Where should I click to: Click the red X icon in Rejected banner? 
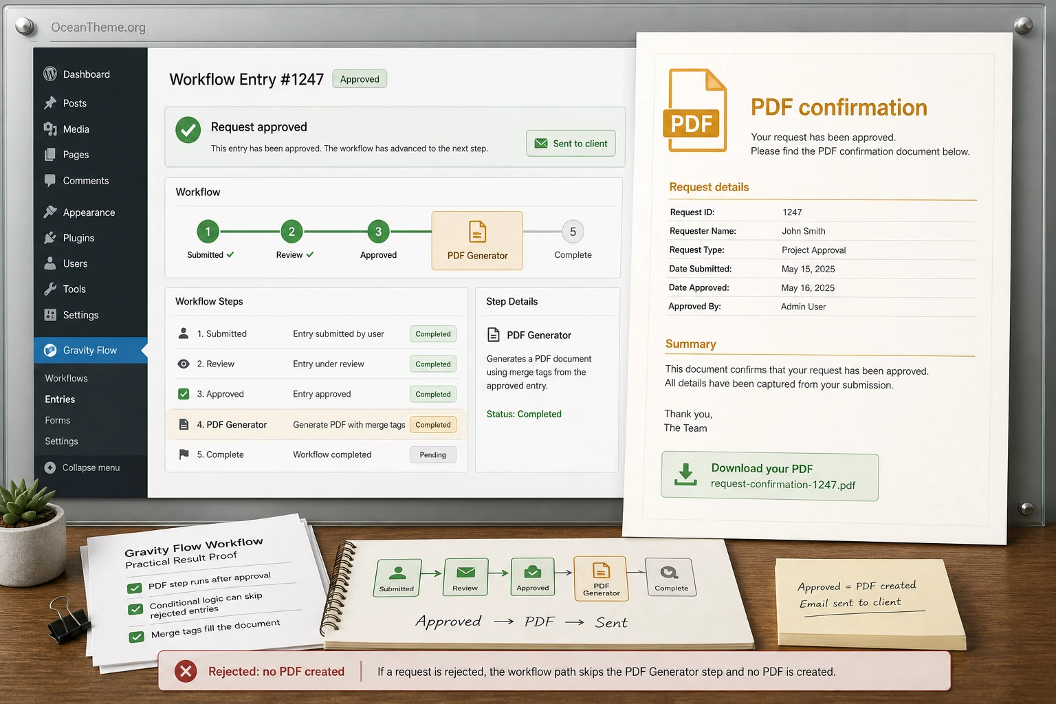click(186, 671)
